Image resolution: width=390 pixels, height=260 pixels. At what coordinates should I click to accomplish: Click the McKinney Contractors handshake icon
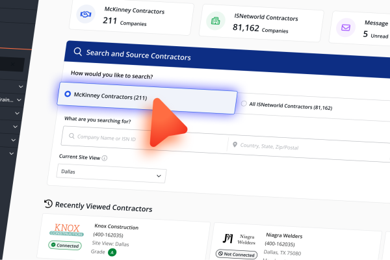click(x=86, y=14)
